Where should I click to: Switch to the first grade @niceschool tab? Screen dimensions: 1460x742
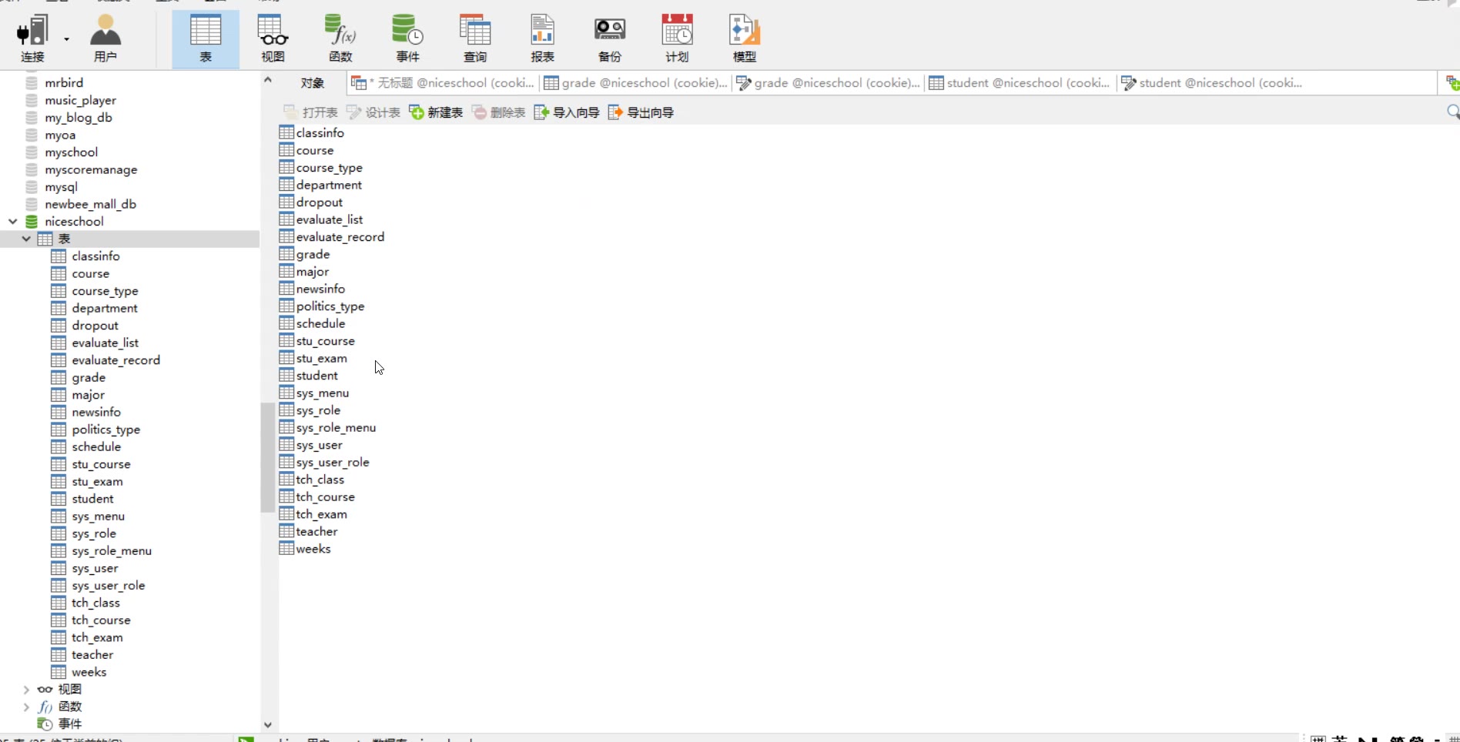(x=635, y=83)
